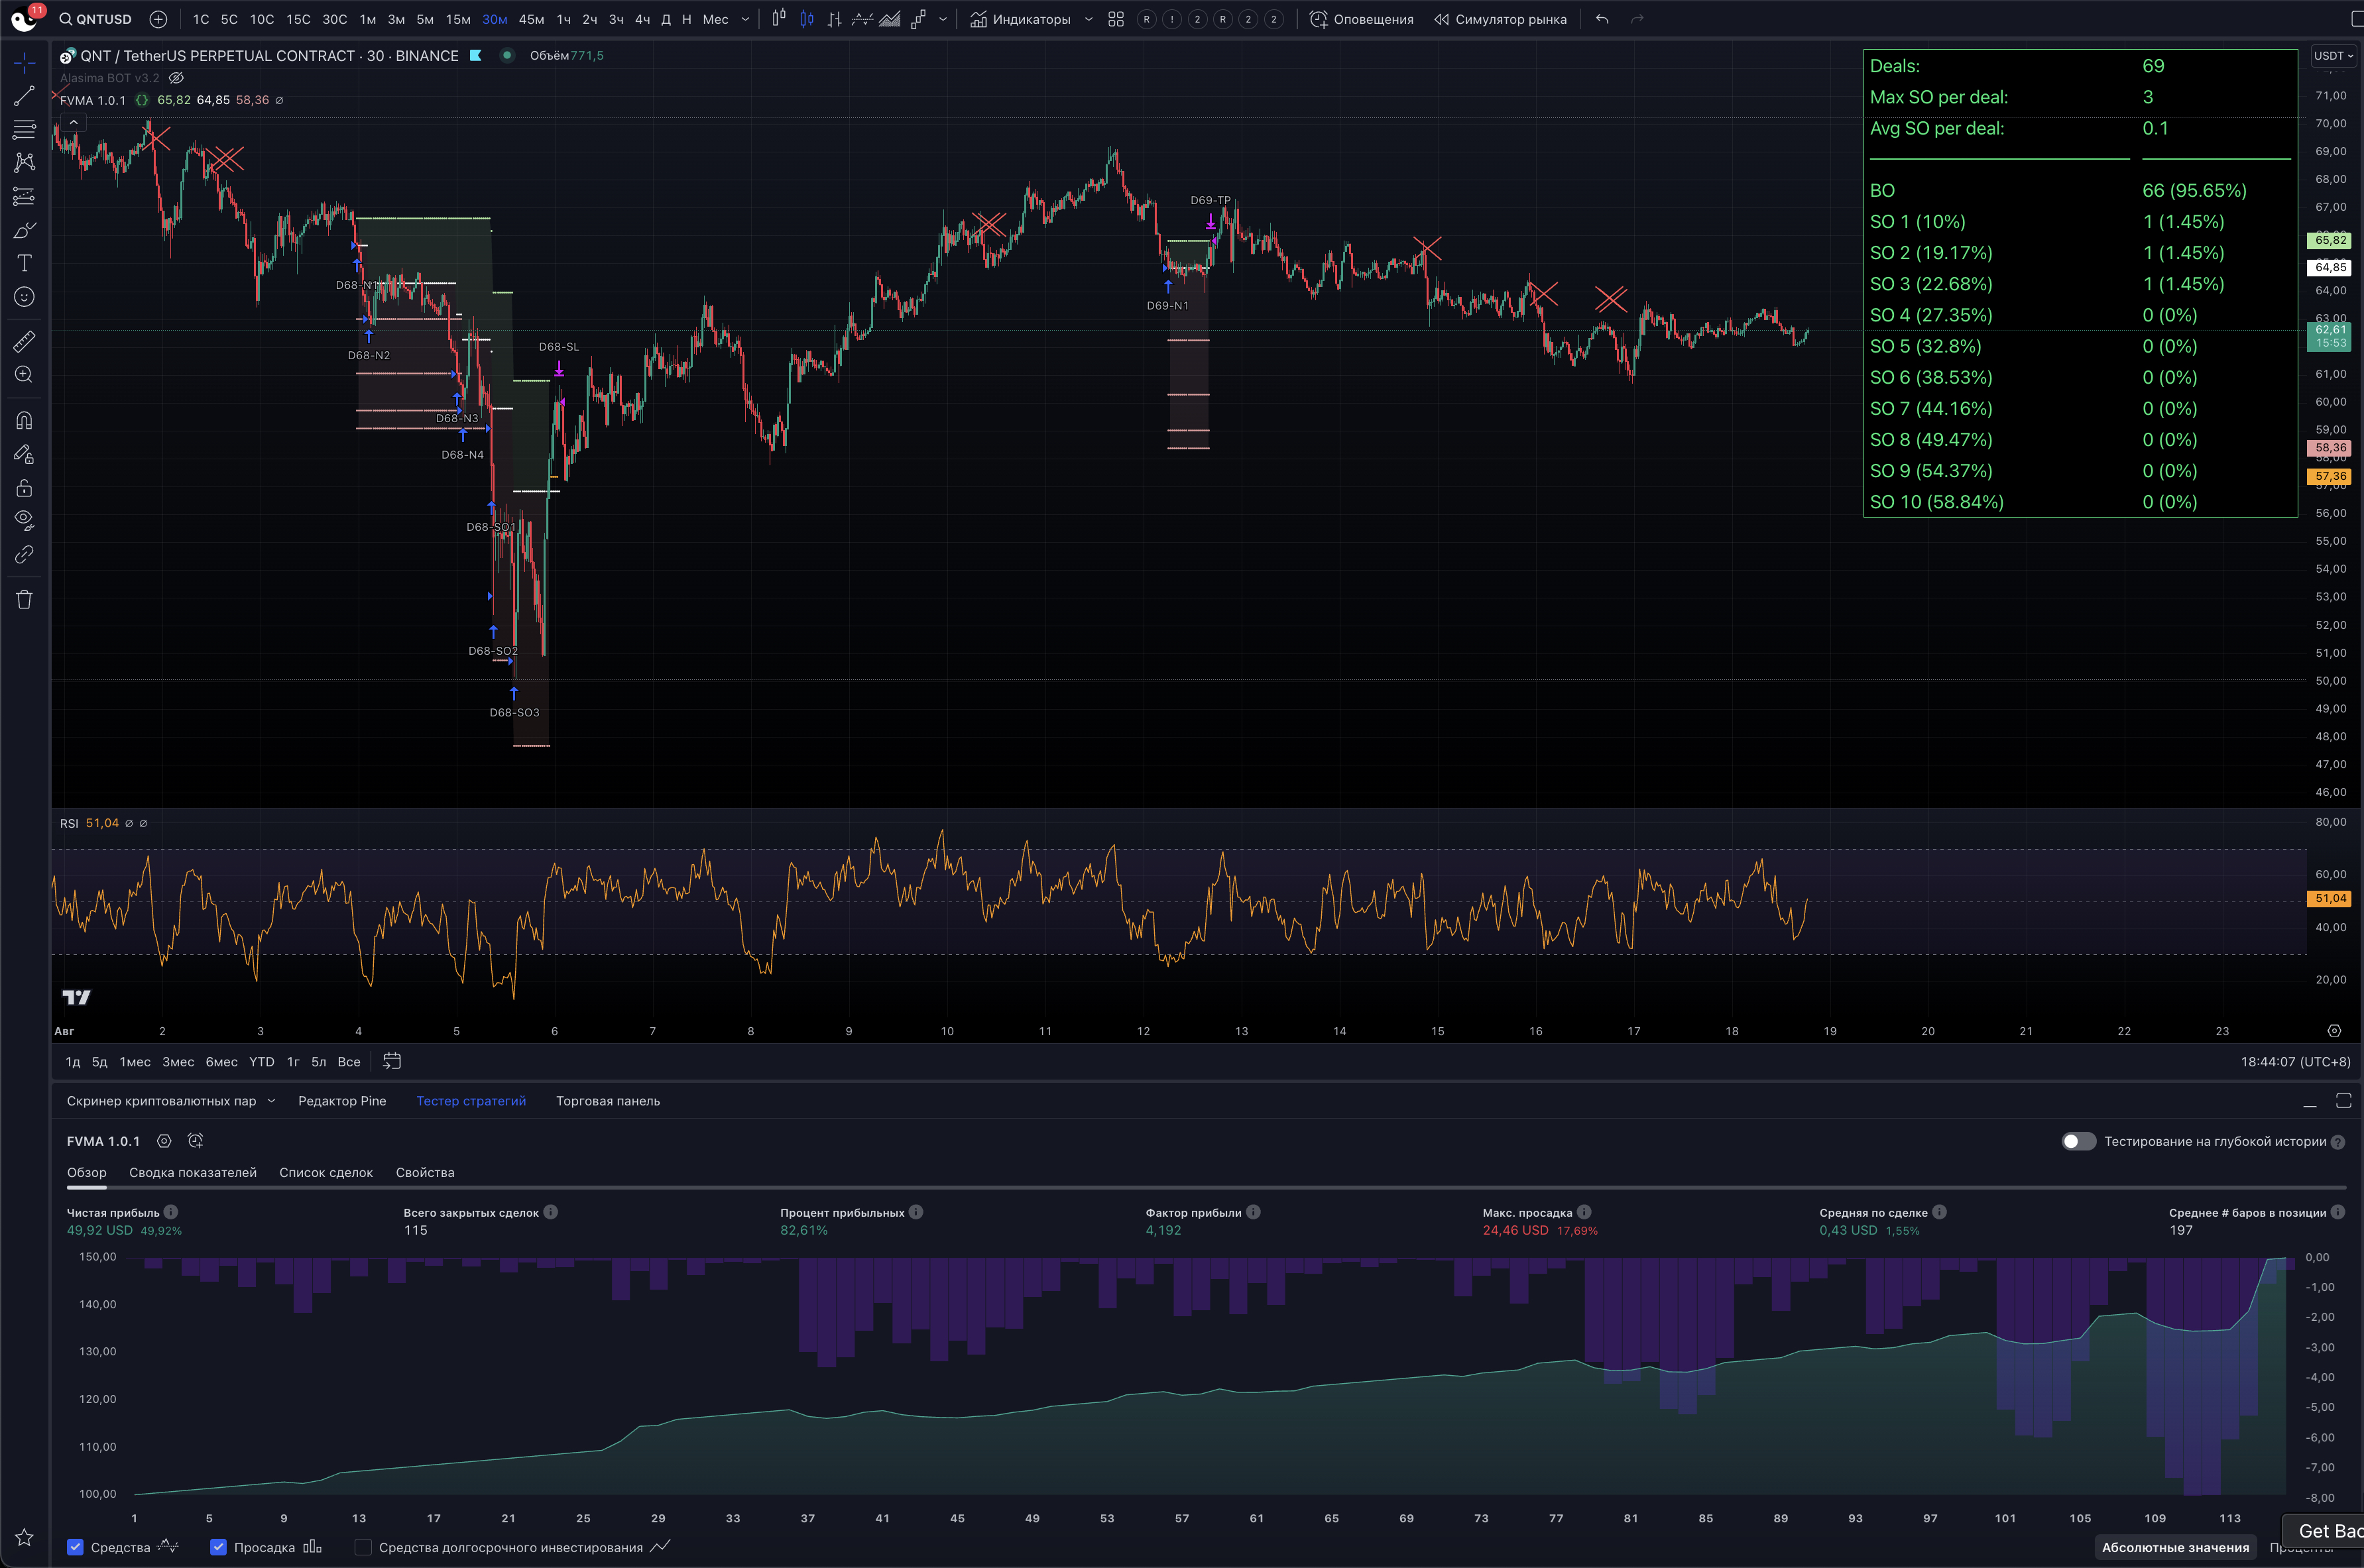Toggle stay-in-drawing-mode pencil lock
Image resolution: width=2364 pixels, height=1568 pixels.
click(x=24, y=454)
